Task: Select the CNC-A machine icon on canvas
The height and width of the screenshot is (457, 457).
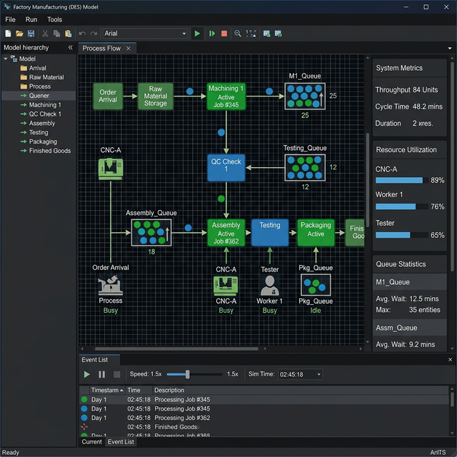Action: [x=111, y=168]
